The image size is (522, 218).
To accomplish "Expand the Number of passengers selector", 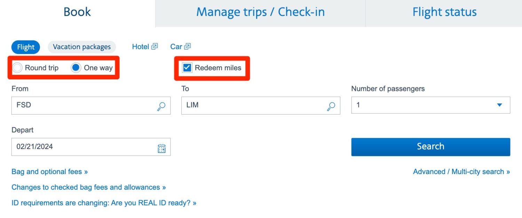I will (430, 105).
